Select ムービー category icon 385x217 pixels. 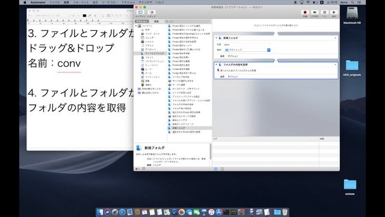[143, 69]
